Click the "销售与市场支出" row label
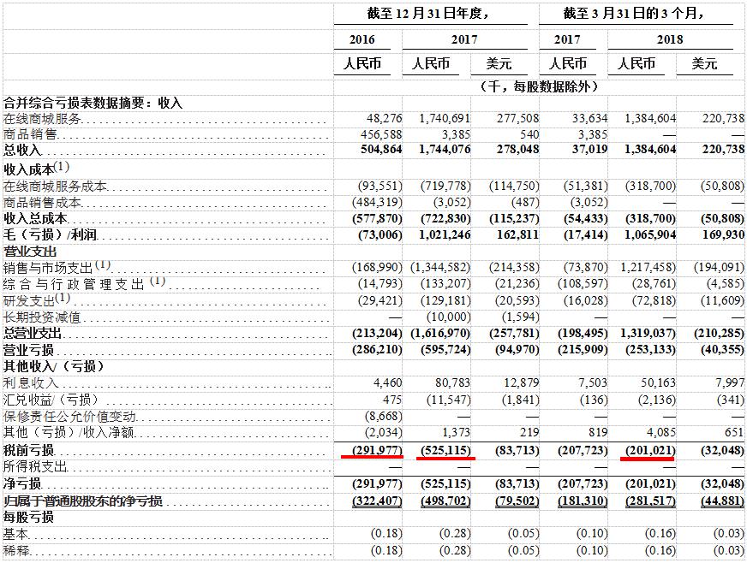The height and width of the screenshot is (563, 747). 48,268
